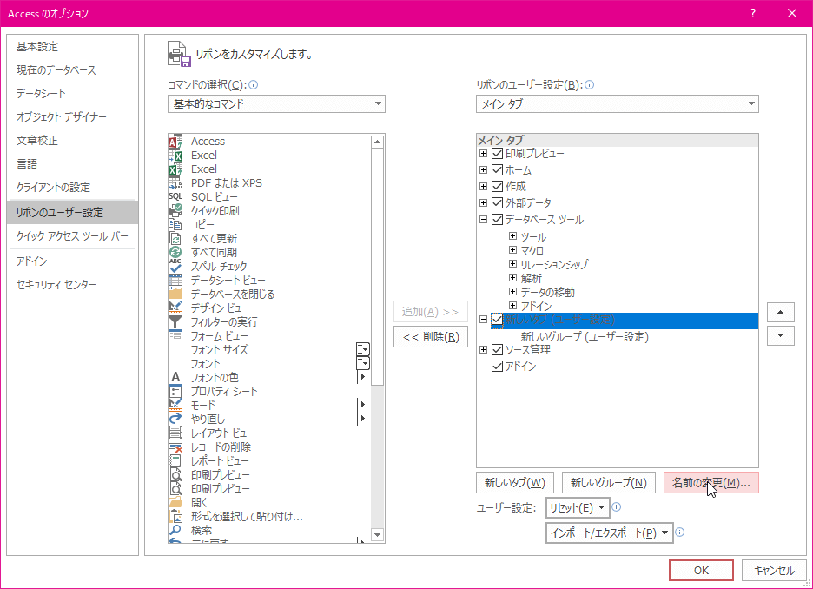This screenshot has width=813, height=589.
Task: Uncheck the 印刷プレビュー tab checkbox
Action: (x=497, y=154)
